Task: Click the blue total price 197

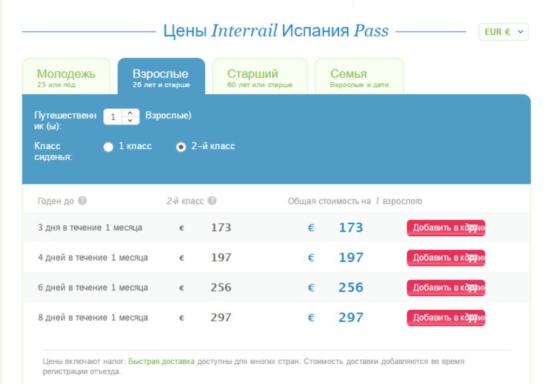Action: tap(352, 258)
